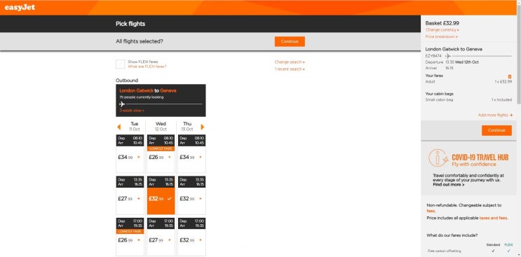Expand the Price breakdown link
The width and height of the screenshot is (521, 257).
coord(442,36)
